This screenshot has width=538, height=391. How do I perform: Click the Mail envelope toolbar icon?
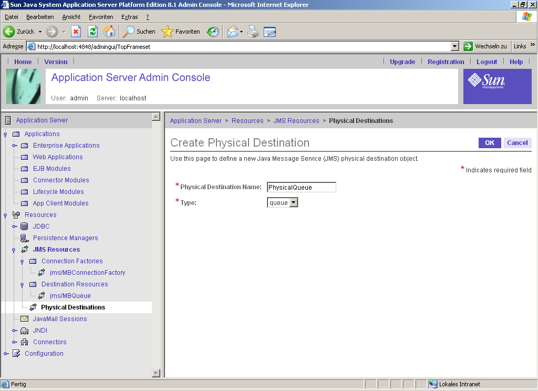[x=232, y=32]
